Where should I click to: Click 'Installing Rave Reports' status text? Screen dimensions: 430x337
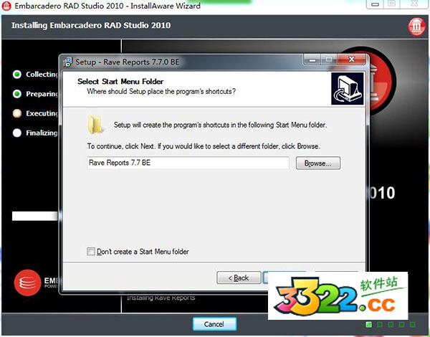[x=161, y=298]
